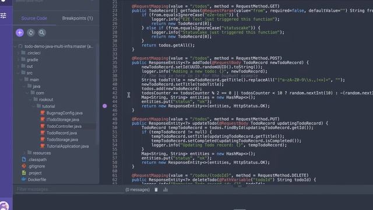Image resolution: width=373 pixels, height=210 pixels.
Task: Click the Java icon beside BugsnagConfig.java
Action: point(43,113)
